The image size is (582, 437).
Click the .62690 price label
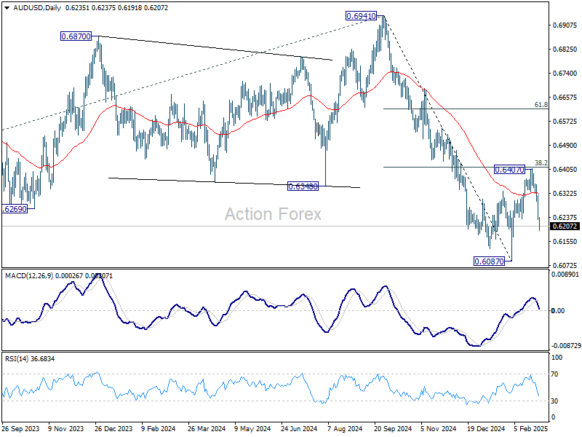[x=15, y=209]
